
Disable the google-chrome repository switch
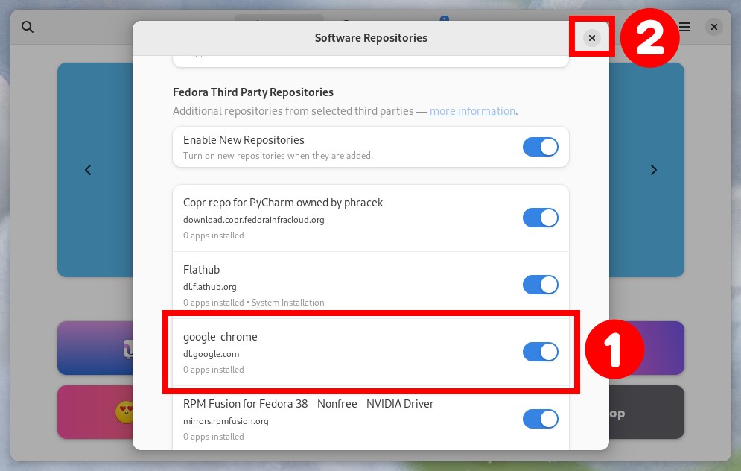540,352
